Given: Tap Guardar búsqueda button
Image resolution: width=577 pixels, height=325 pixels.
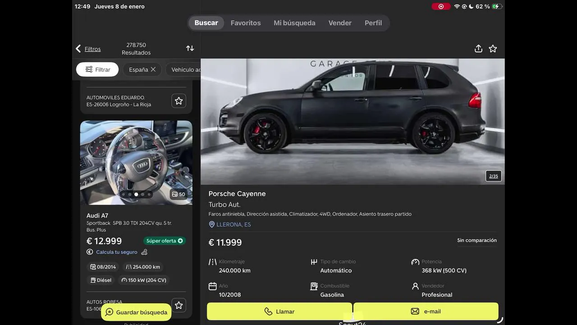Looking at the screenshot, I should coord(136,312).
